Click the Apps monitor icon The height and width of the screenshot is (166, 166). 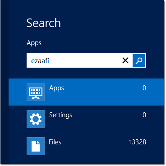coord(36,92)
